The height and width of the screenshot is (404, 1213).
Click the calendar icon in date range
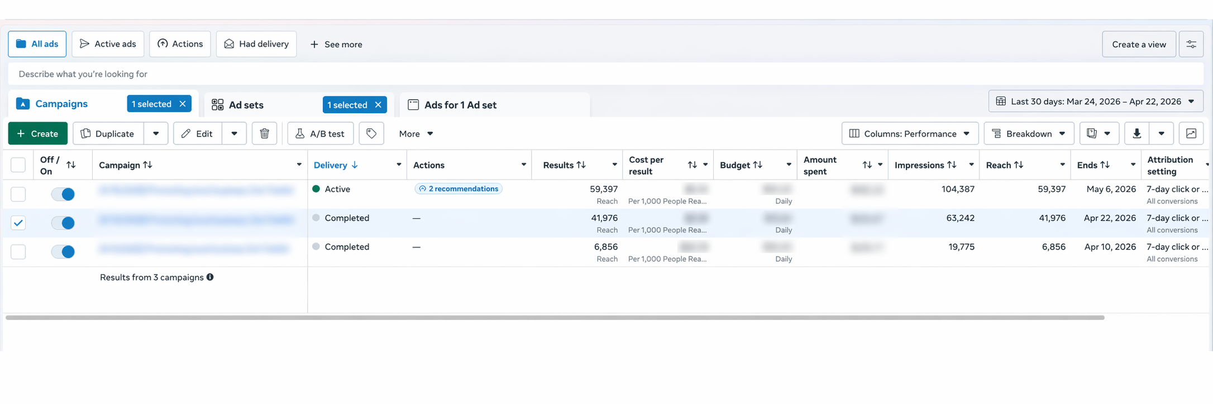coord(1001,101)
